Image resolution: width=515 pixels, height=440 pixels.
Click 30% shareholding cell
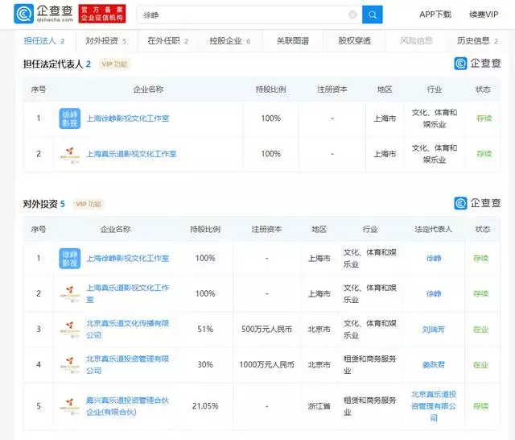pyautogui.click(x=205, y=365)
